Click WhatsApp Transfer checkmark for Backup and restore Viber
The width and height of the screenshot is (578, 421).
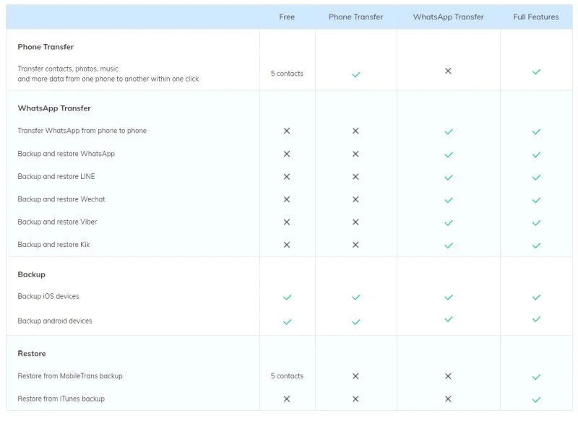[448, 222]
